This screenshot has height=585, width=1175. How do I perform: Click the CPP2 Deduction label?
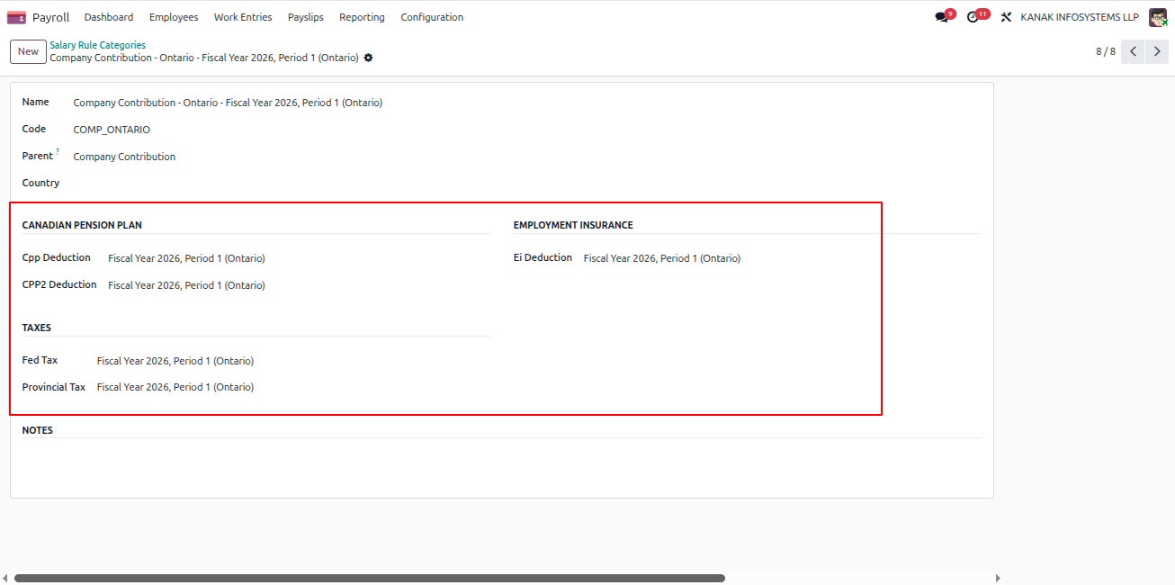(x=59, y=284)
